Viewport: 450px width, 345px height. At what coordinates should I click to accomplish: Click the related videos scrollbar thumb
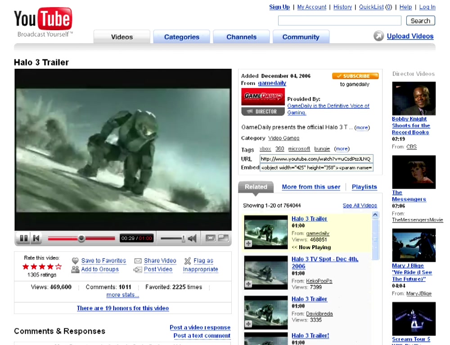[x=375, y=239]
